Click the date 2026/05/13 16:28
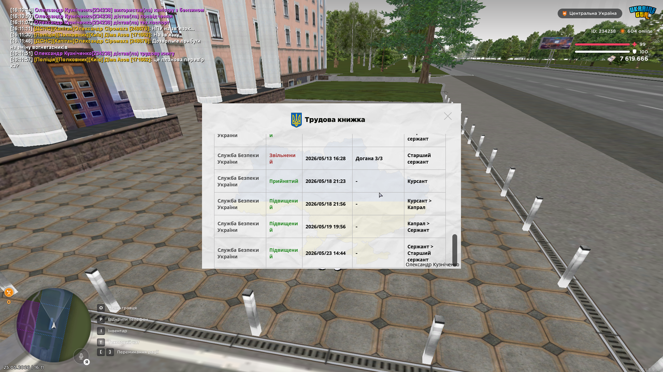663x372 pixels. point(325,159)
